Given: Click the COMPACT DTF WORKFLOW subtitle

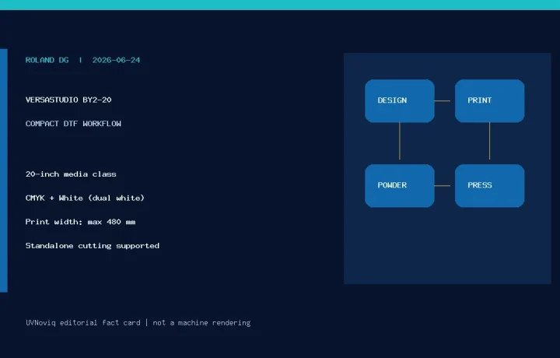Looking at the screenshot, I should (x=73, y=124).
